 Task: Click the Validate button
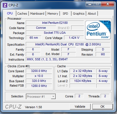(x=80, y=107)
